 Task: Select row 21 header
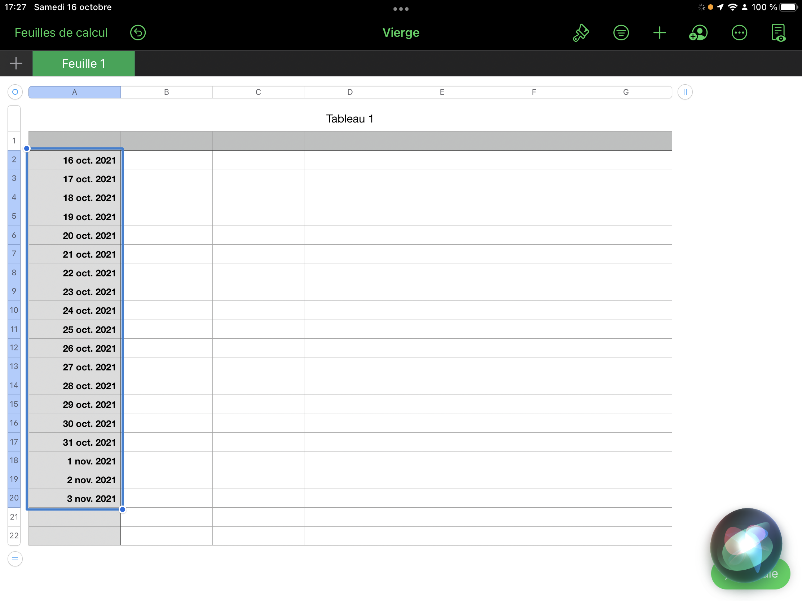click(x=14, y=517)
